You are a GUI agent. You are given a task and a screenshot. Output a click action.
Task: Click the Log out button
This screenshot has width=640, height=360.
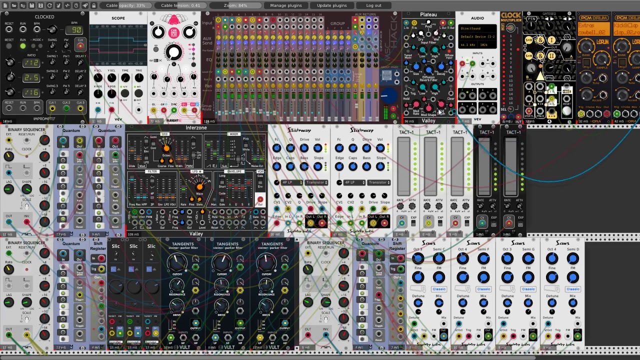coord(373,5)
